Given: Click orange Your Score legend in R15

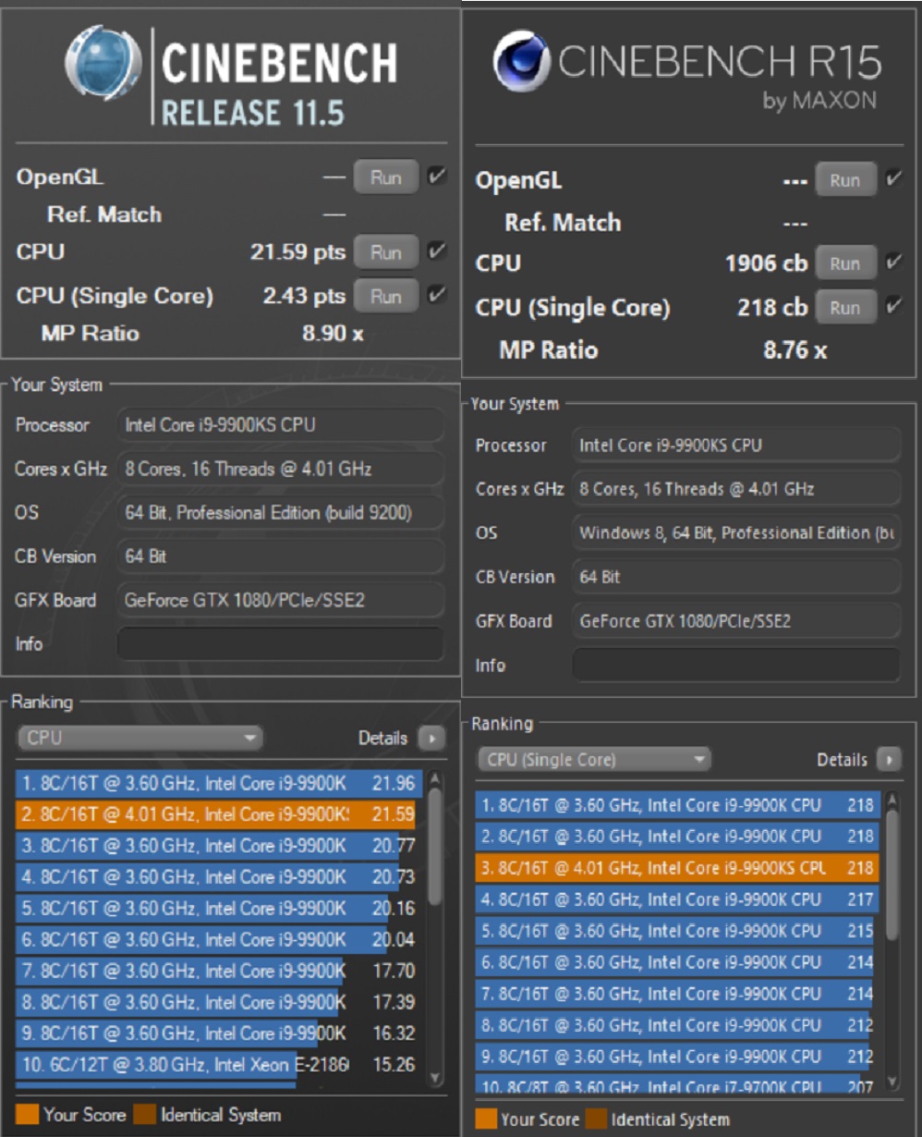Looking at the screenshot, I should (x=487, y=1119).
